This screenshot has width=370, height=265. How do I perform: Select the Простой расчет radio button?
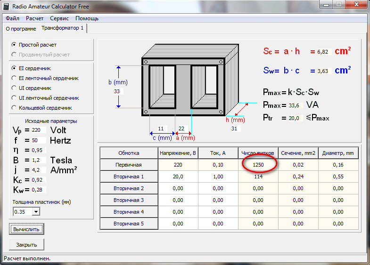tap(14, 45)
